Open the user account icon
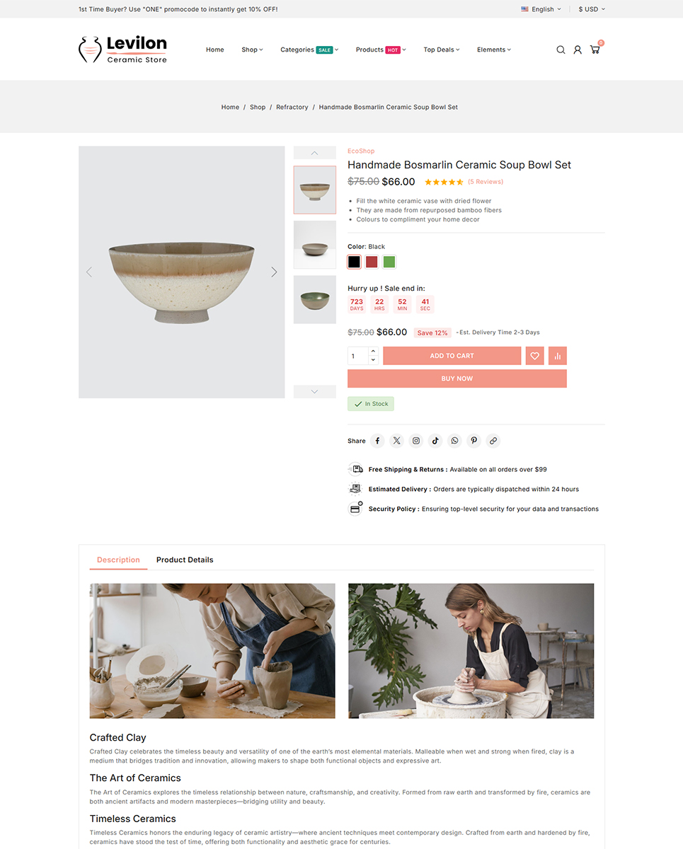This screenshot has height=849, width=683. (x=578, y=50)
